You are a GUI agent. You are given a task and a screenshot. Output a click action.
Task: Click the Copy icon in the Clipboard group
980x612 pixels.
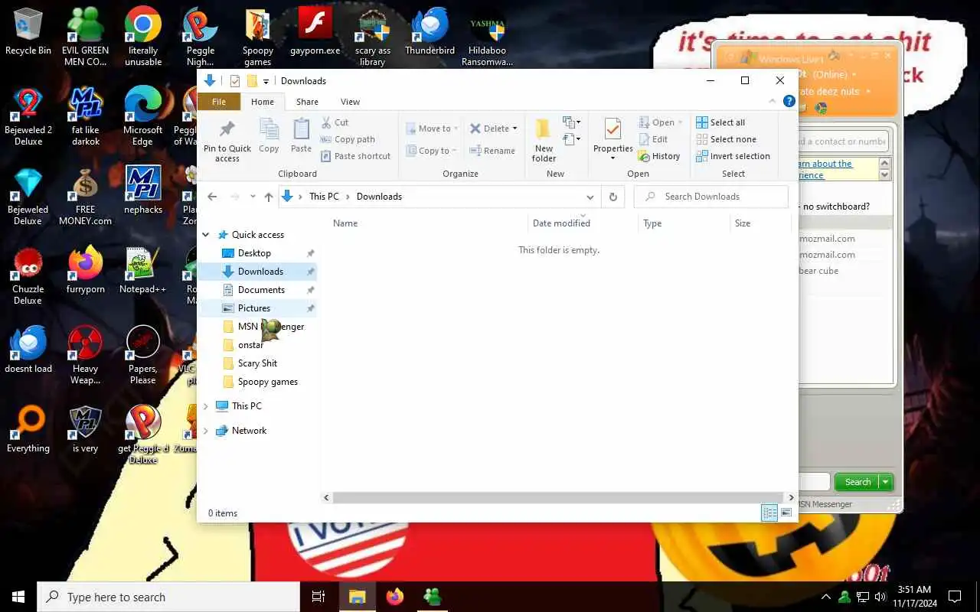269,135
